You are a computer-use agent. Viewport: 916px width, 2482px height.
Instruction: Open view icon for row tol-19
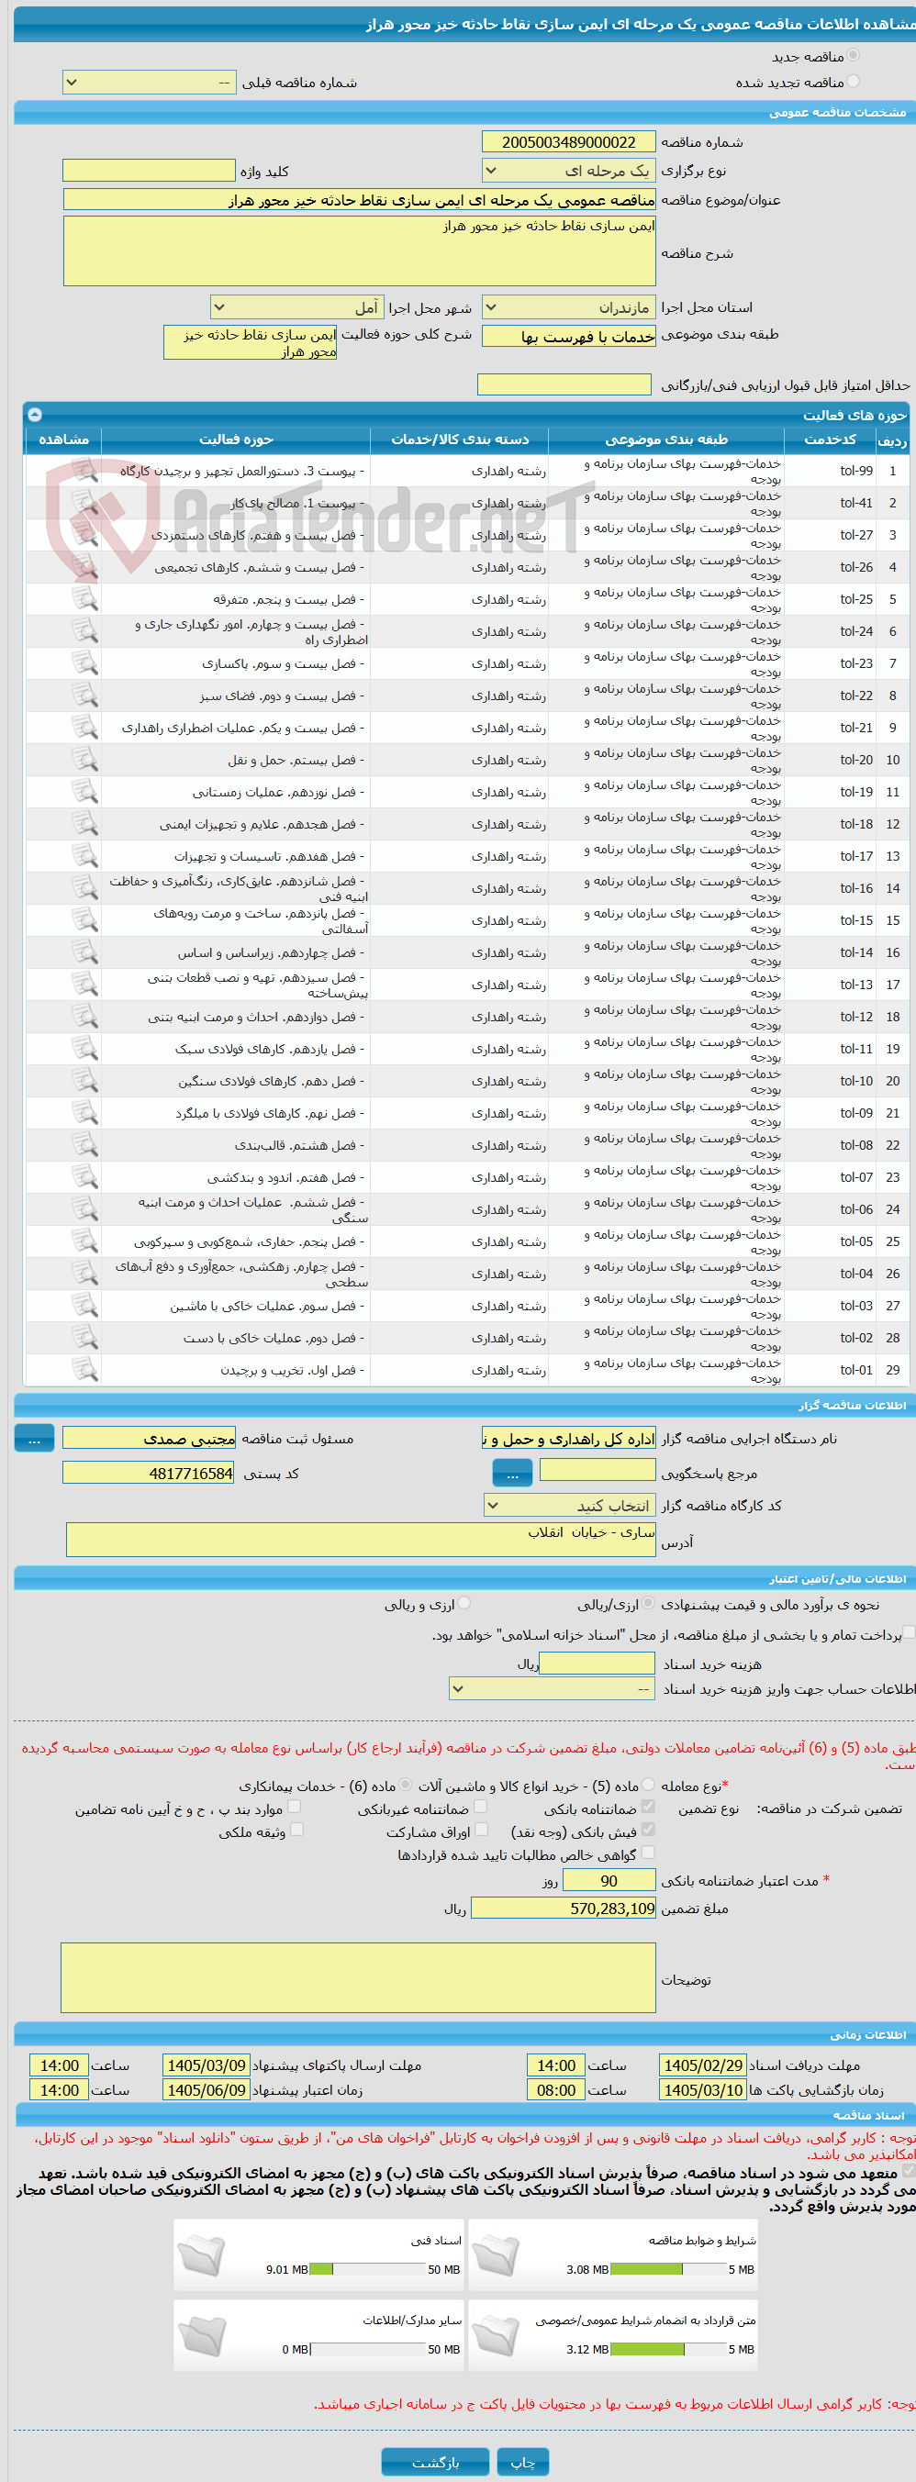[84, 792]
